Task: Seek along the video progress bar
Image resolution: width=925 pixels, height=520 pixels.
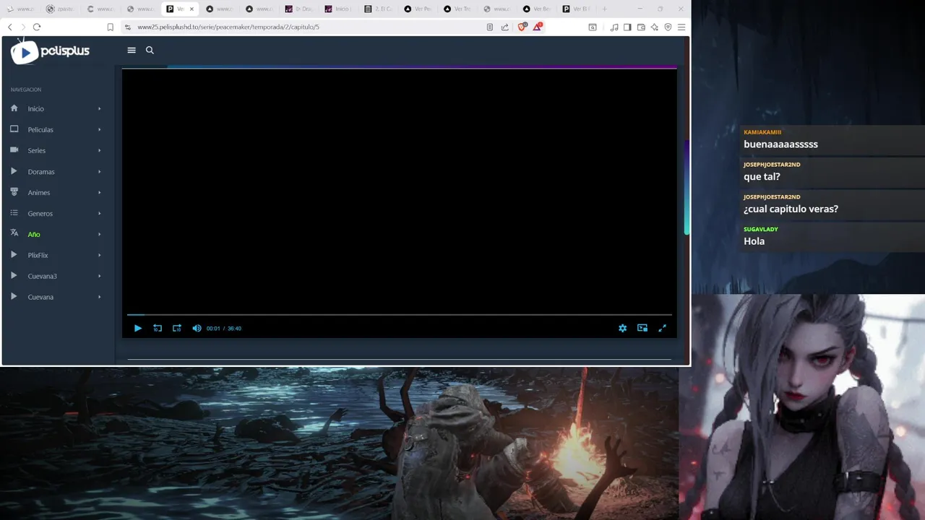Action: click(400, 315)
